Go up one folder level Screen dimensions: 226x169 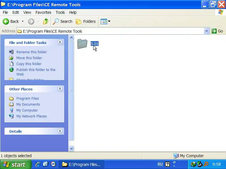tap(46, 21)
